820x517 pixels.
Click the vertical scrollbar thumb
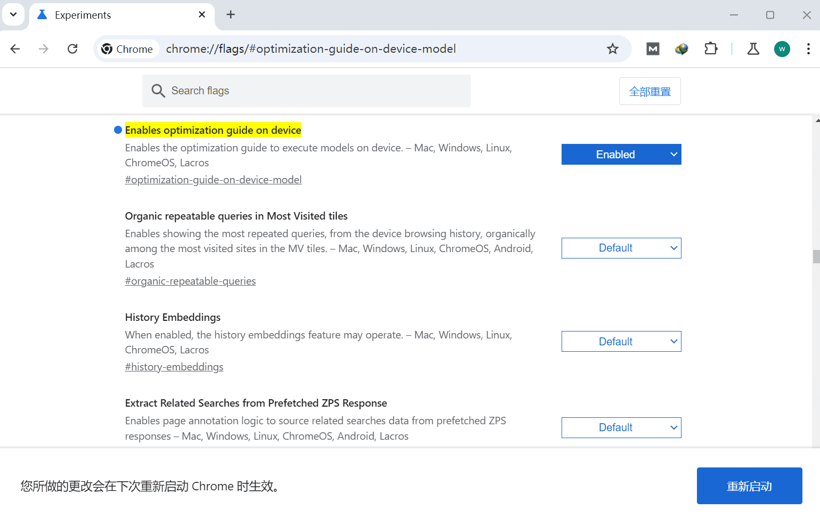pos(815,257)
